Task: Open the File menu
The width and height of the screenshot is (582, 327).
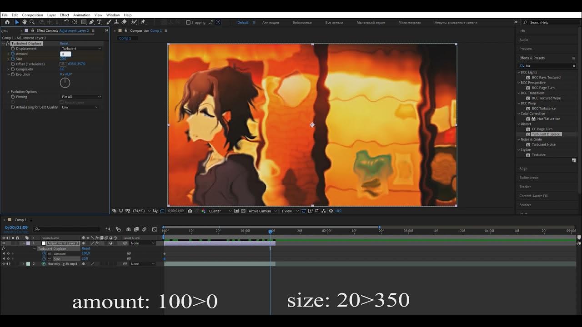Action: click(5, 15)
